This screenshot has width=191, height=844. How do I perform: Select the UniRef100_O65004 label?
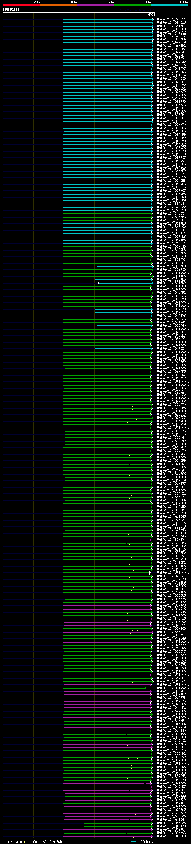click(x=171, y=161)
